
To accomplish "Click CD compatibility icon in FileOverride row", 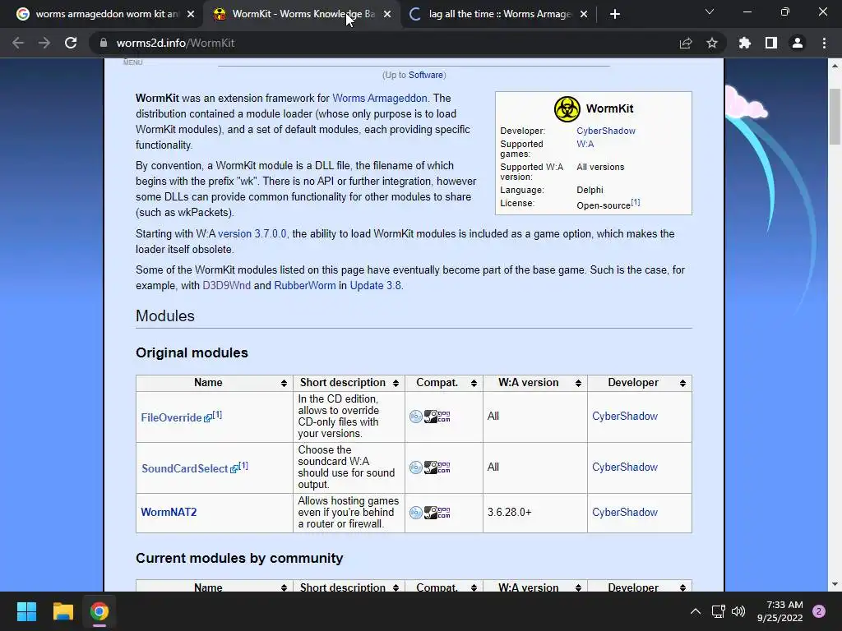I will click(x=416, y=417).
